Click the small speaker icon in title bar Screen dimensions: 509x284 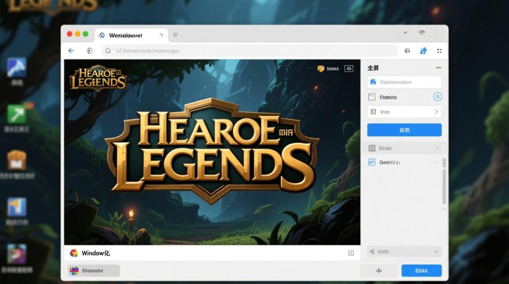[406, 33]
